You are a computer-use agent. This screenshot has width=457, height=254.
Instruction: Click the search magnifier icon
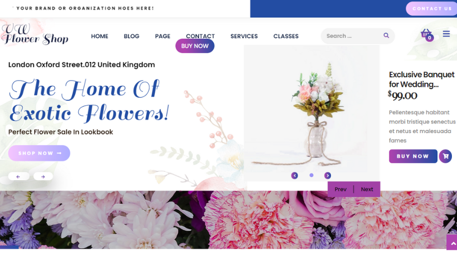pos(386,36)
